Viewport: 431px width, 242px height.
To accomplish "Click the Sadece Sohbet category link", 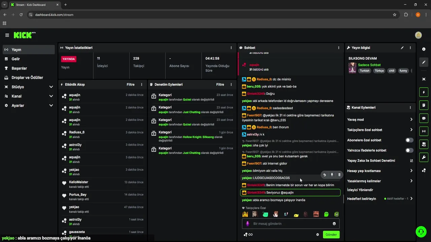I will (x=369, y=65).
